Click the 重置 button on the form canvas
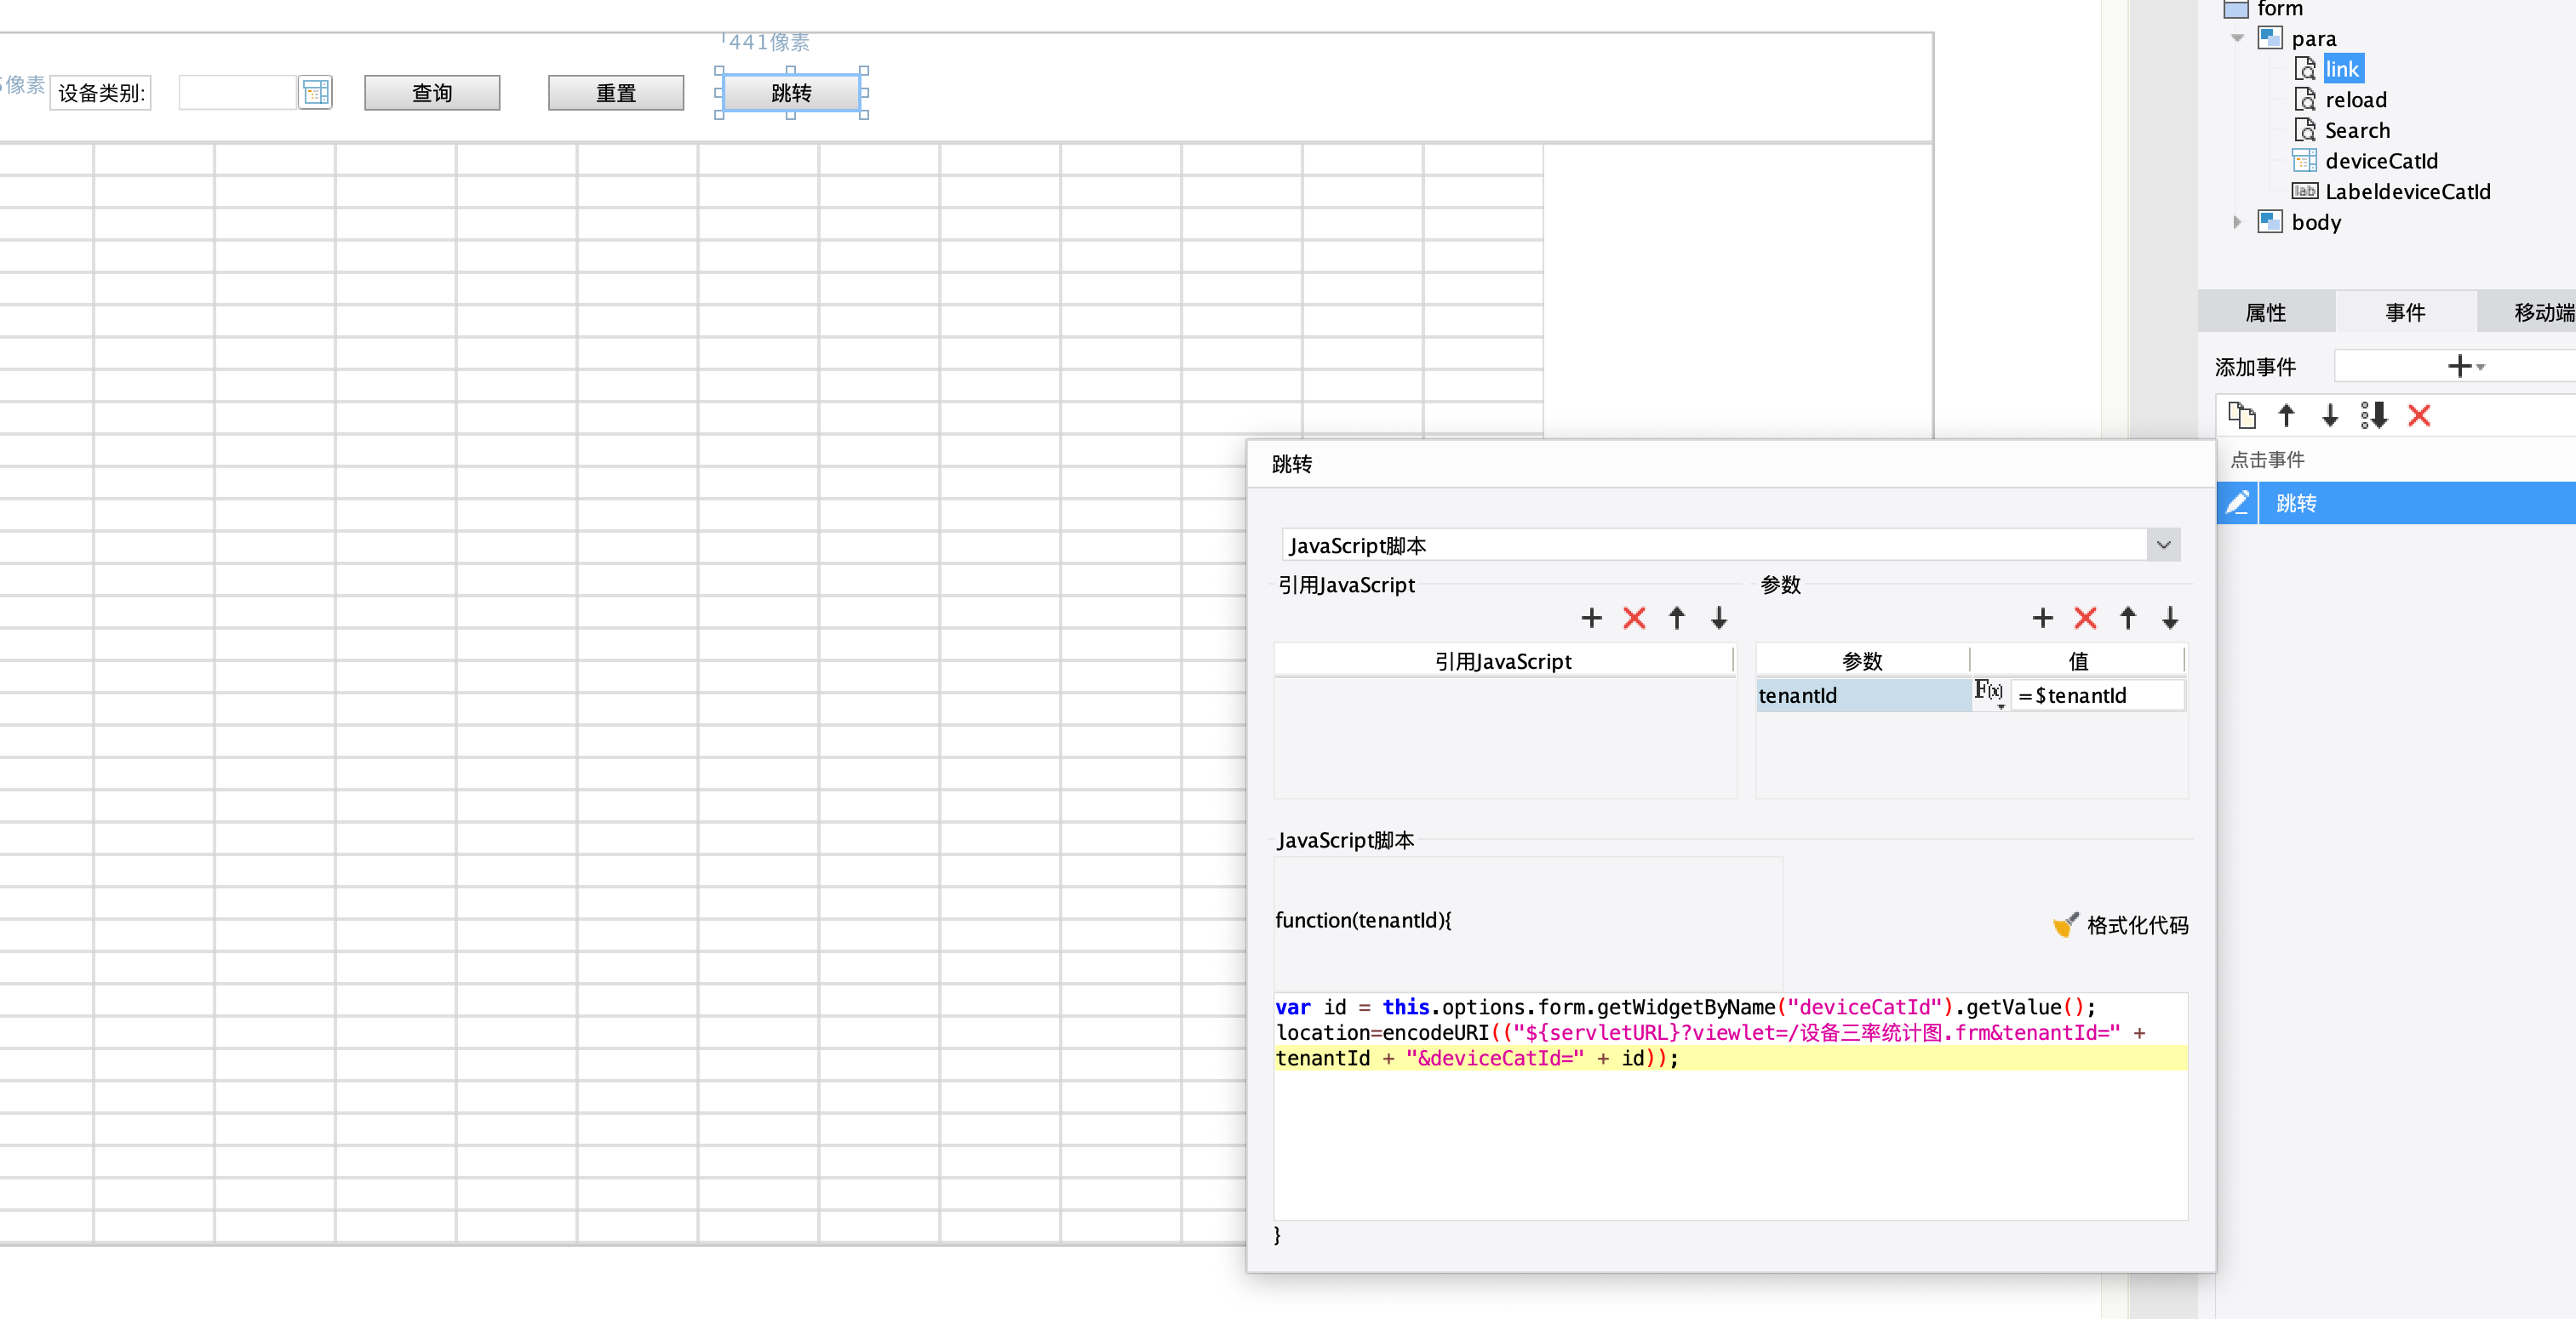Screen dimensions: 2576x1319 click(616, 93)
